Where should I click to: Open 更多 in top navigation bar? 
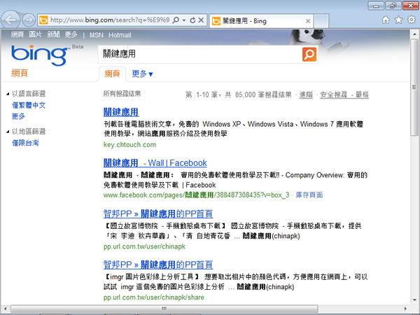point(71,34)
